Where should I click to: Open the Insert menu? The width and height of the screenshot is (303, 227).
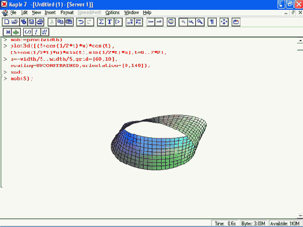point(50,13)
